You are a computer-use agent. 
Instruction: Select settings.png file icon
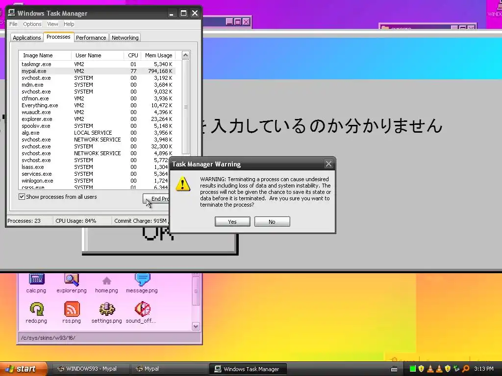106,313
